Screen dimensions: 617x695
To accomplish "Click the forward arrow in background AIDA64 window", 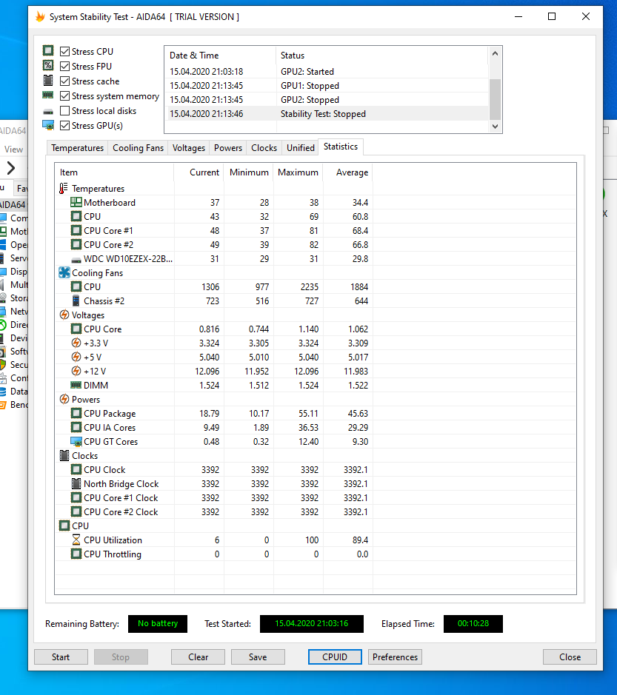I will [11, 168].
